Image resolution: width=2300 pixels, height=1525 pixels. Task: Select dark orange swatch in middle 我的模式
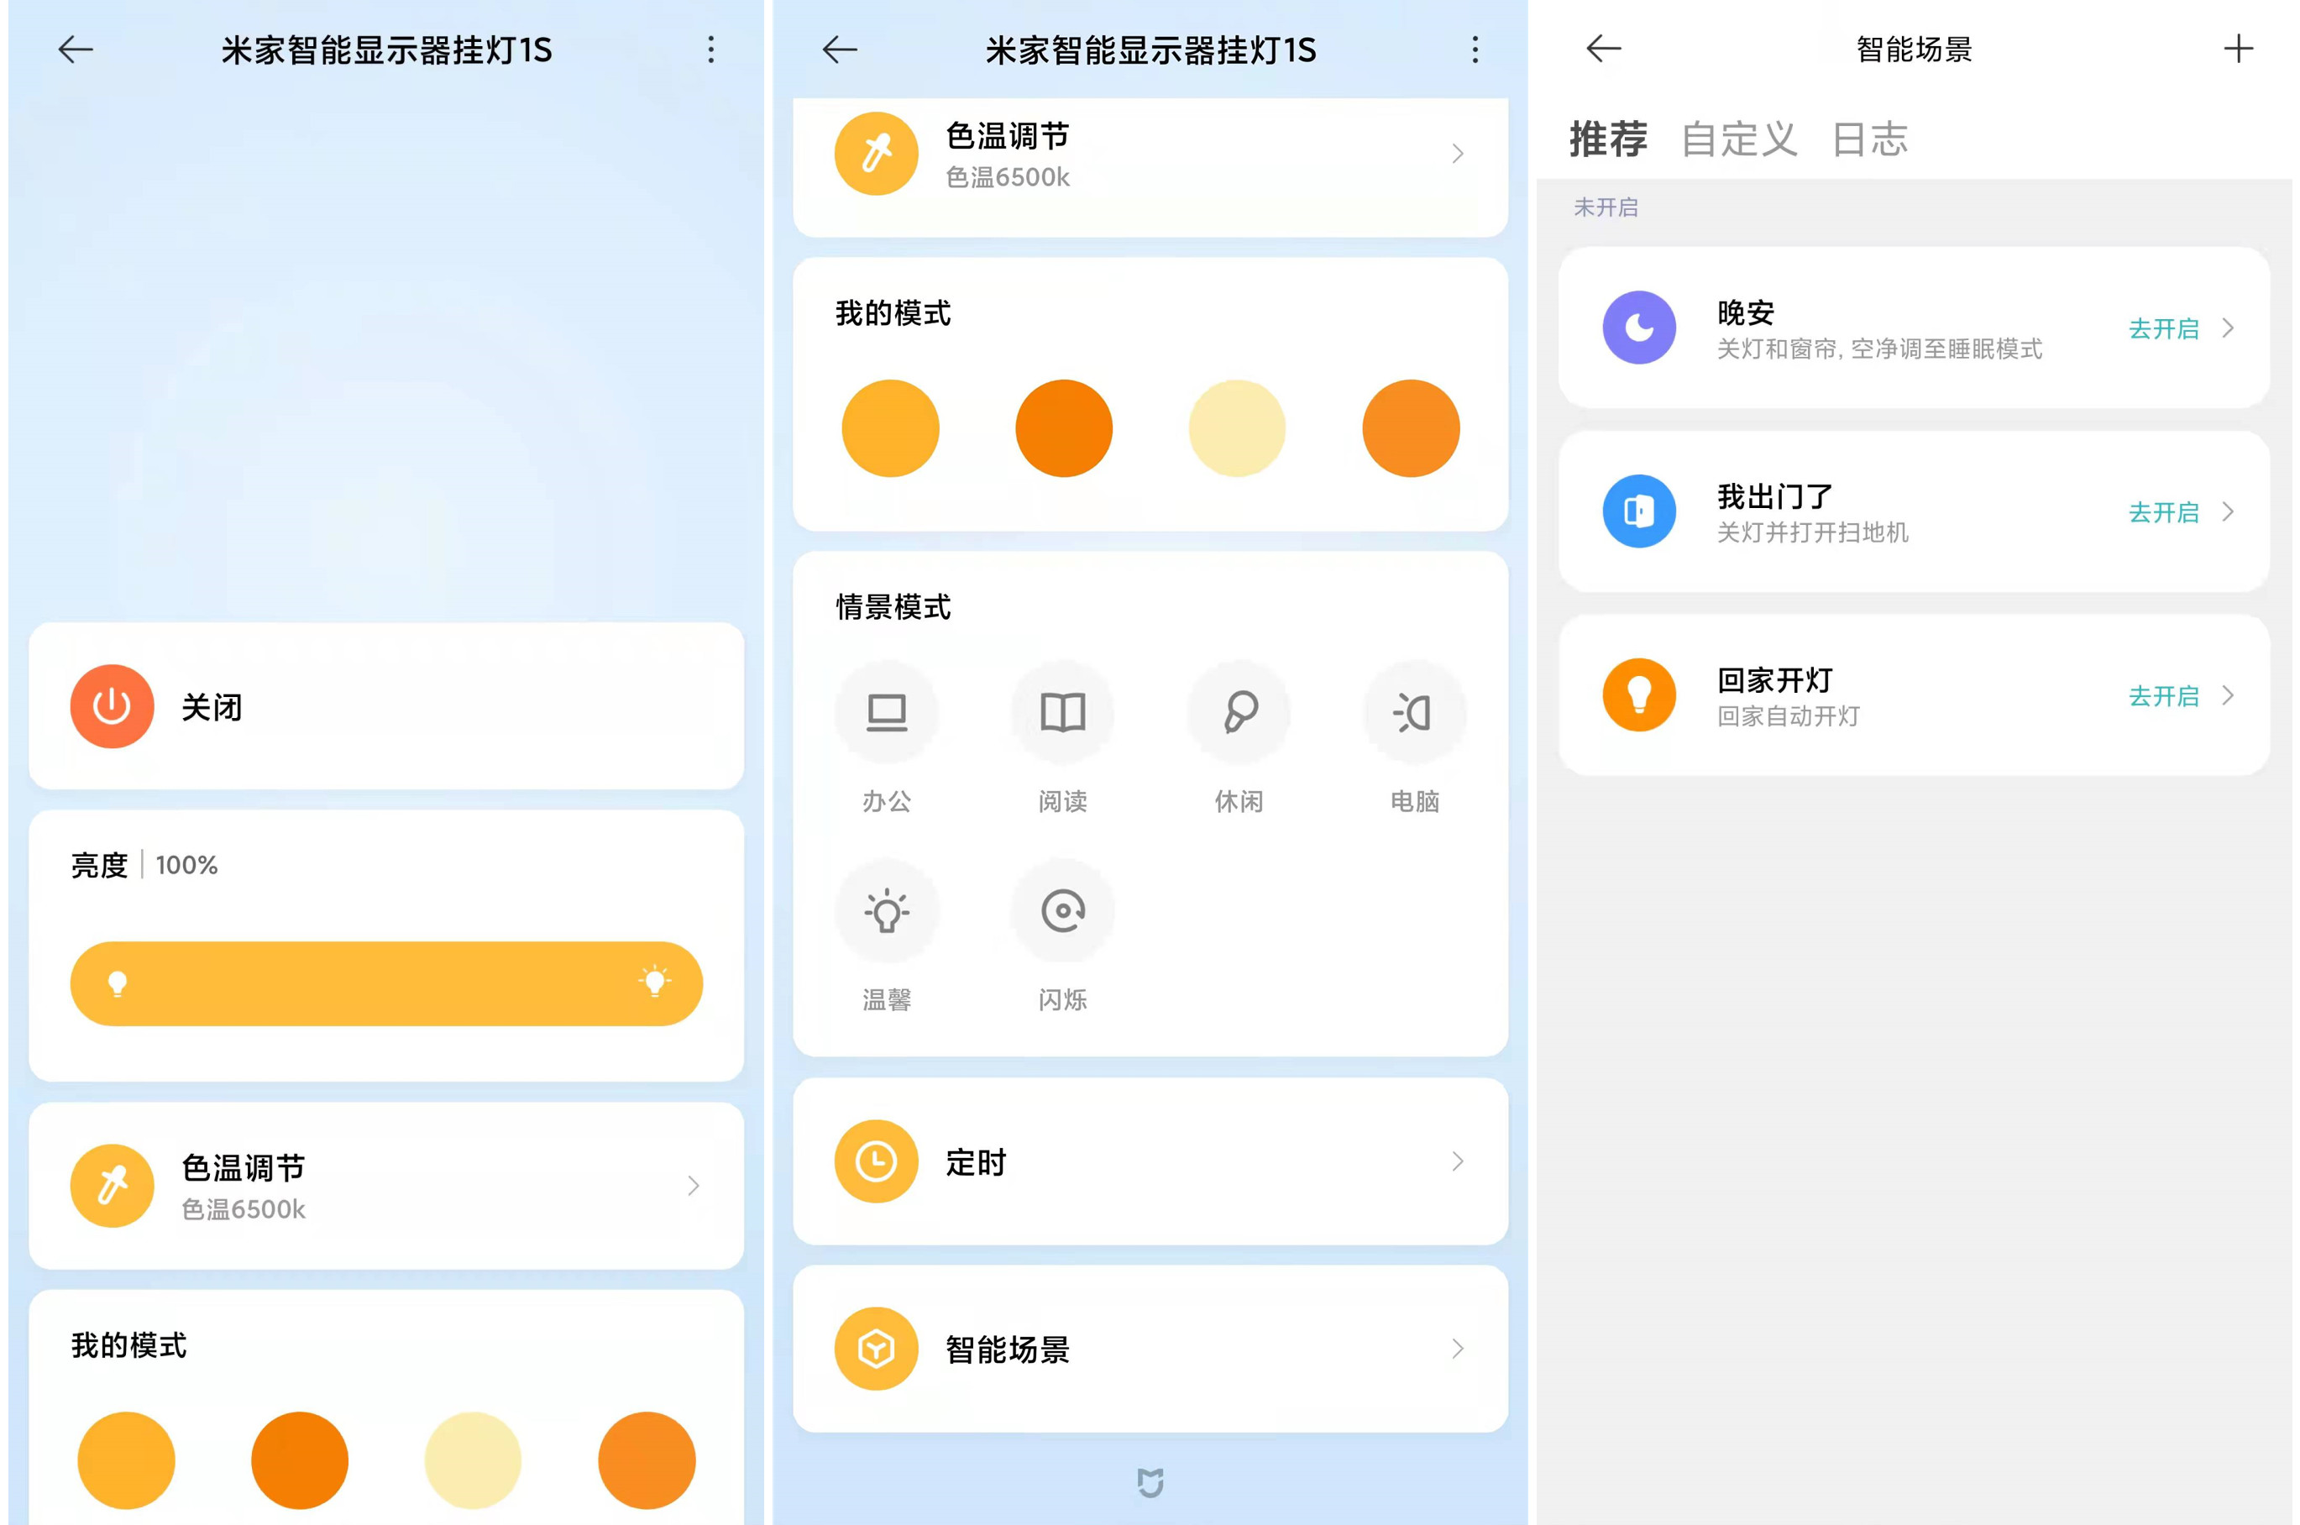1064,428
